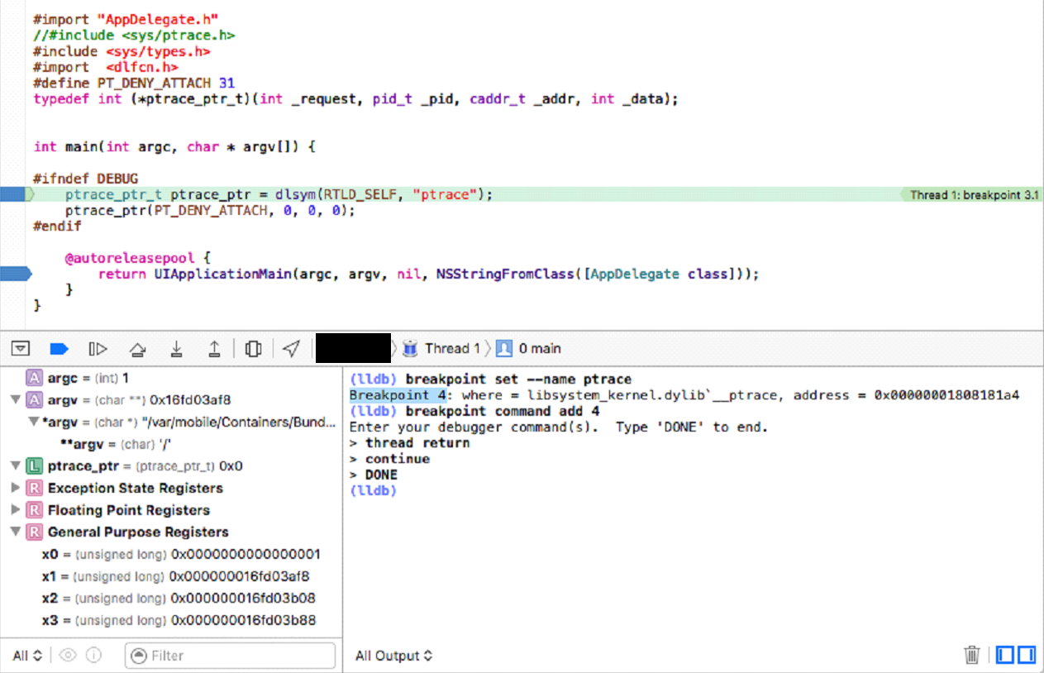
Task: Click the argc variable type icon
Action: (34, 378)
